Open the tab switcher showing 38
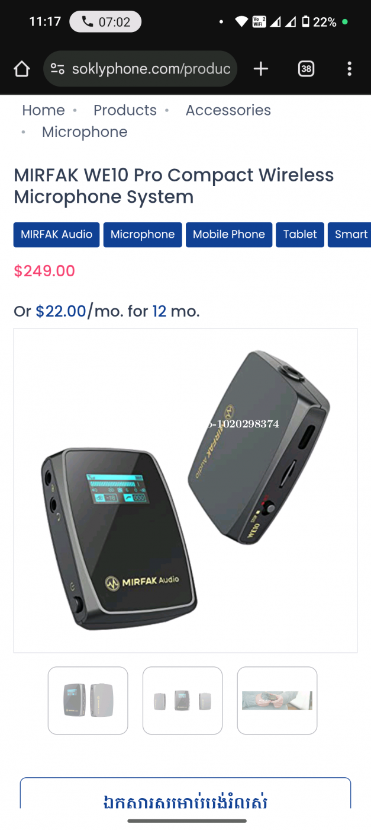Image resolution: width=371 pixels, height=830 pixels. [306, 69]
